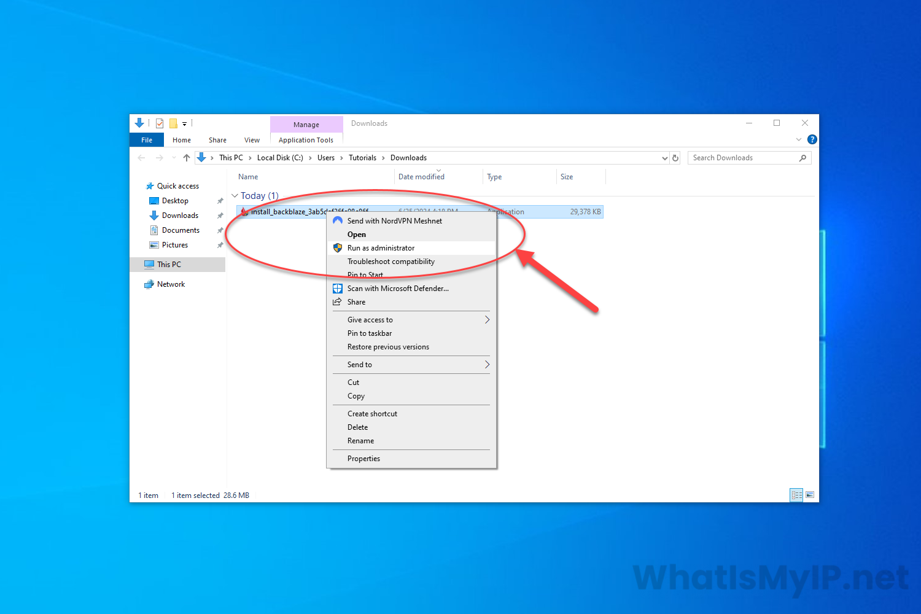Image resolution: width=921 pixels, height=614 pixels.
Task: Choose Cut in the context menu
Action: click(411, 383)
